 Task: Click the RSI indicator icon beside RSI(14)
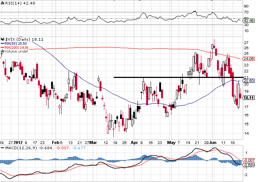[x=3, y=3]
